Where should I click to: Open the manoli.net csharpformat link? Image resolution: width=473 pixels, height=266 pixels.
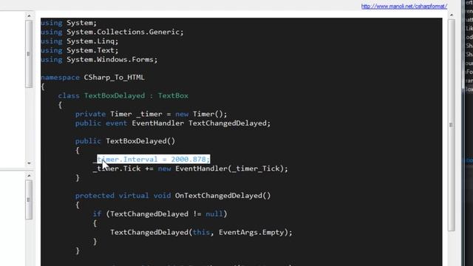[x=404, y=6]
